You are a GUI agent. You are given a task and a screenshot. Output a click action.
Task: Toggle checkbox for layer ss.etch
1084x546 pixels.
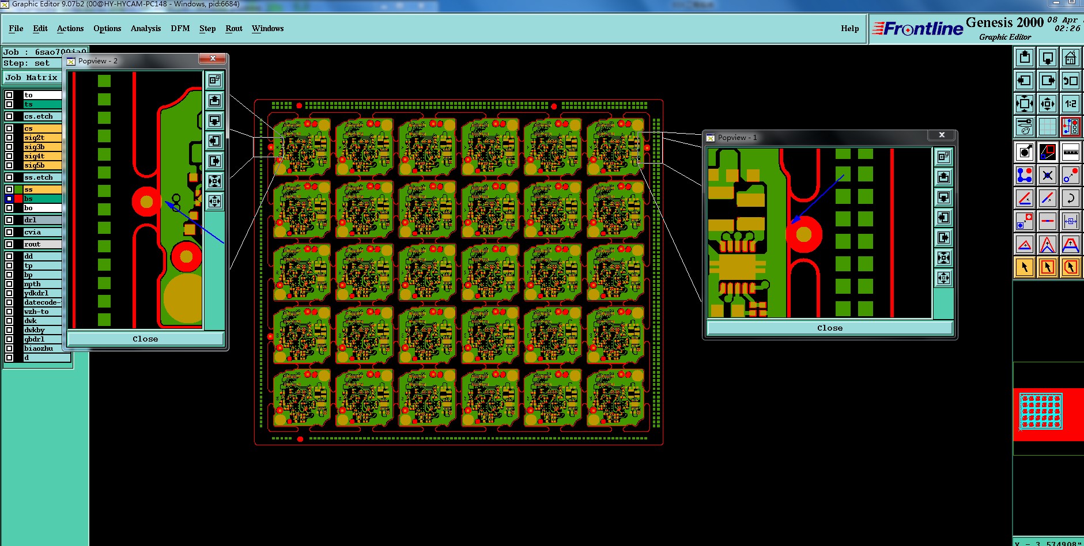[9, 177]
